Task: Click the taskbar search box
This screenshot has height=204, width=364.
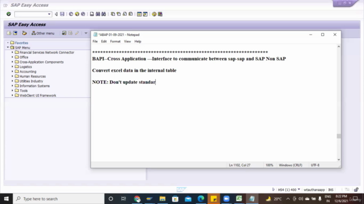Action: point(59,199)
